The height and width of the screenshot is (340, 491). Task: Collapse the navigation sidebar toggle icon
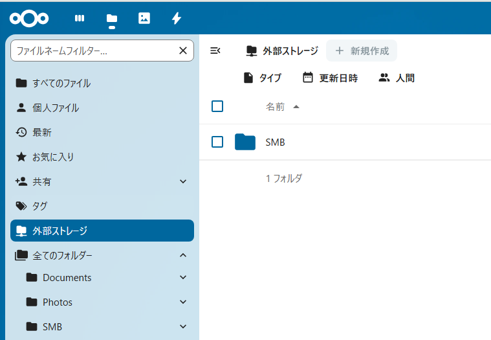(215, 51)
